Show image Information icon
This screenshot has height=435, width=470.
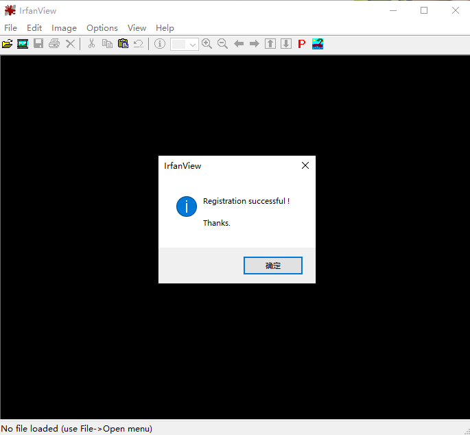[x=160, y=44]
